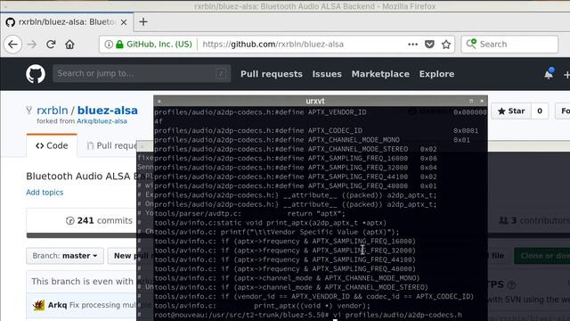The height and width of the screenshot is (321, 570).
Task: Click the Firefox search bar
Action: pos(509,45)
